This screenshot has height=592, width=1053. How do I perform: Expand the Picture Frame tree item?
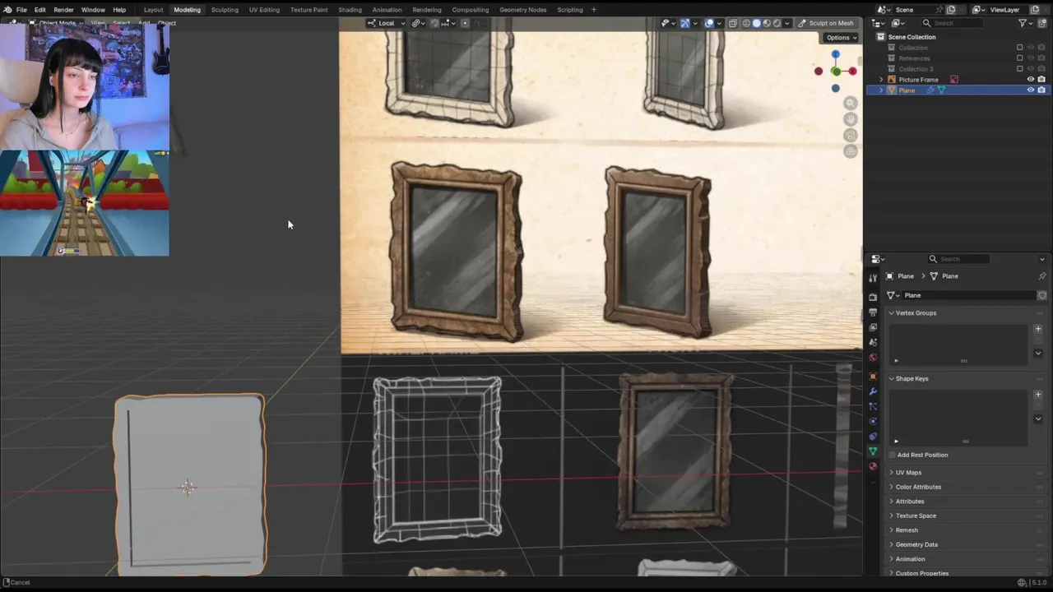tap(881, 80)
